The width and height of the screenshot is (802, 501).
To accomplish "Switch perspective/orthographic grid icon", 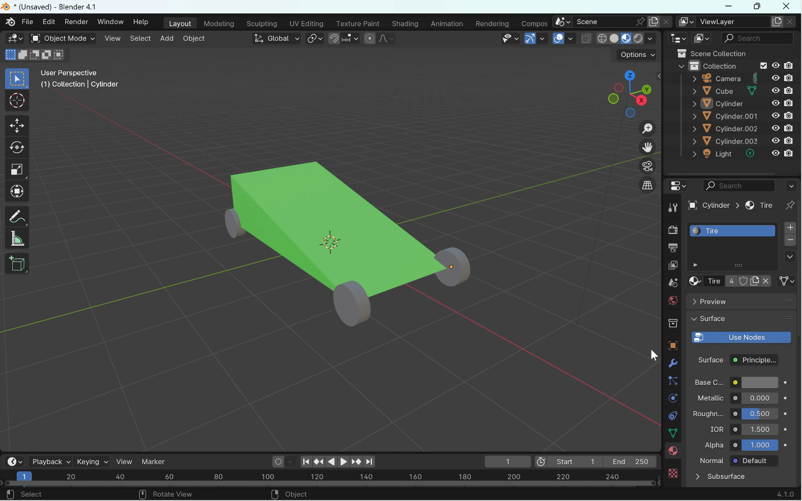I will pyautogui.click(x=648, y=186).
